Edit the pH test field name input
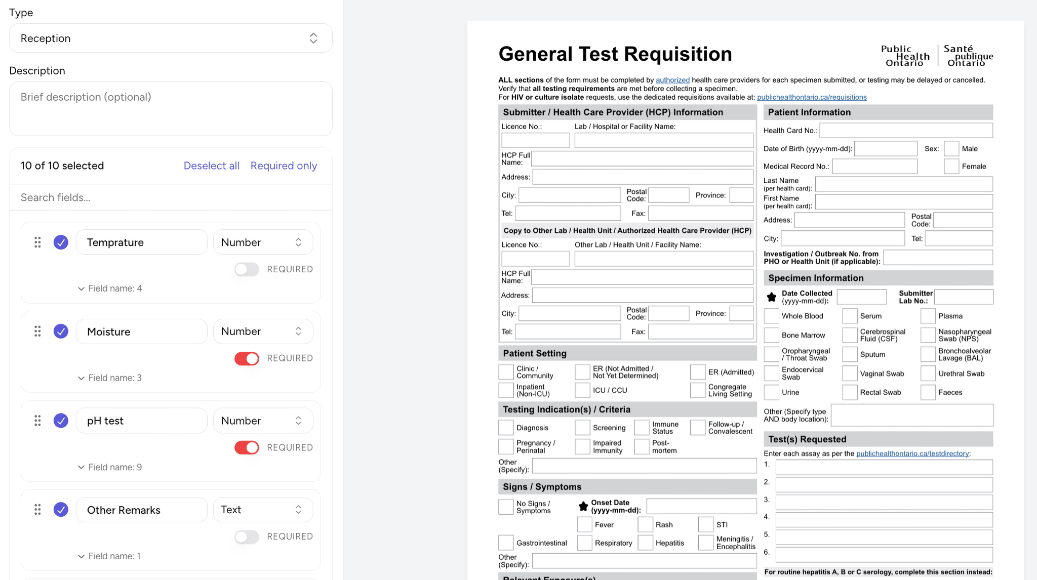Viewport: 1037px width, 580px height. 142,421
